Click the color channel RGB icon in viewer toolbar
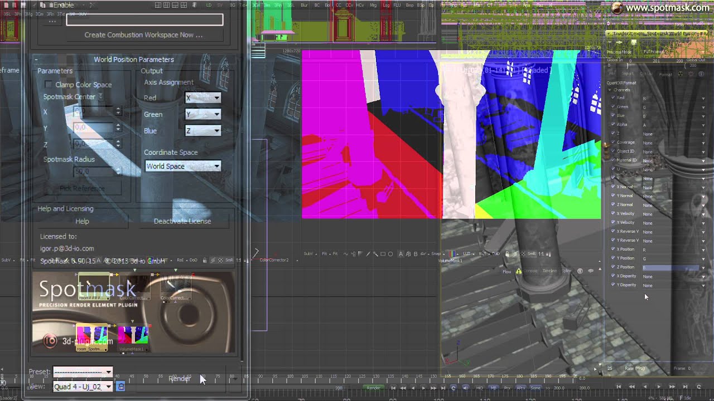The image size is (714, 401). tap(452, 253)
